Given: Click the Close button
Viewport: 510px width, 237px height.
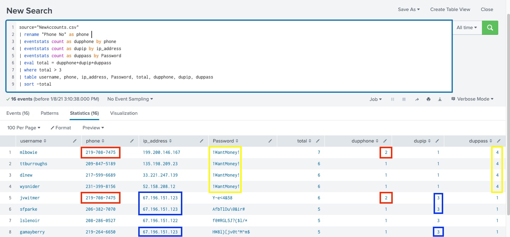Looking at the screenshot, I should click(x=487, y=10).
